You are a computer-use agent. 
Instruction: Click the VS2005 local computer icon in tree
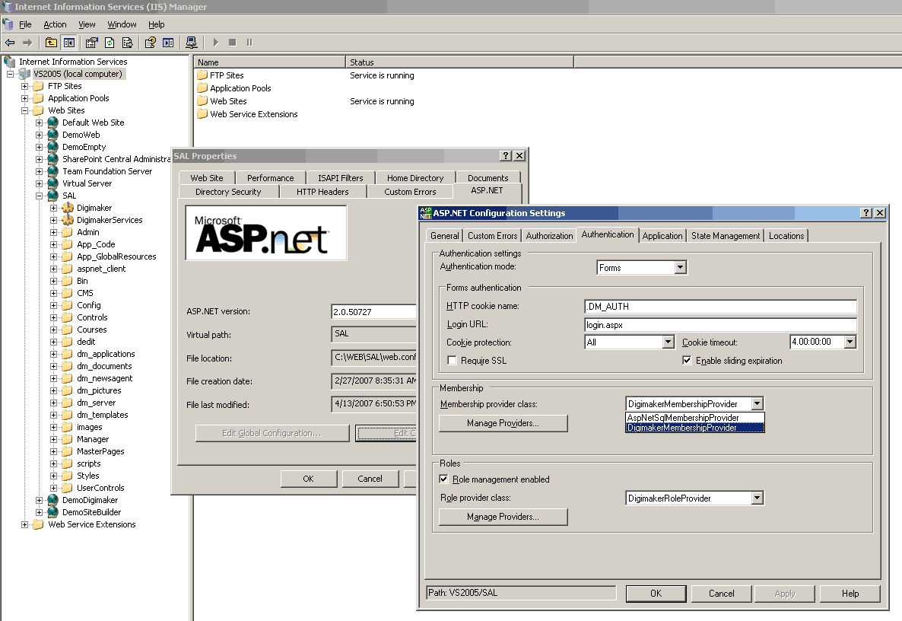pos(24,74)
